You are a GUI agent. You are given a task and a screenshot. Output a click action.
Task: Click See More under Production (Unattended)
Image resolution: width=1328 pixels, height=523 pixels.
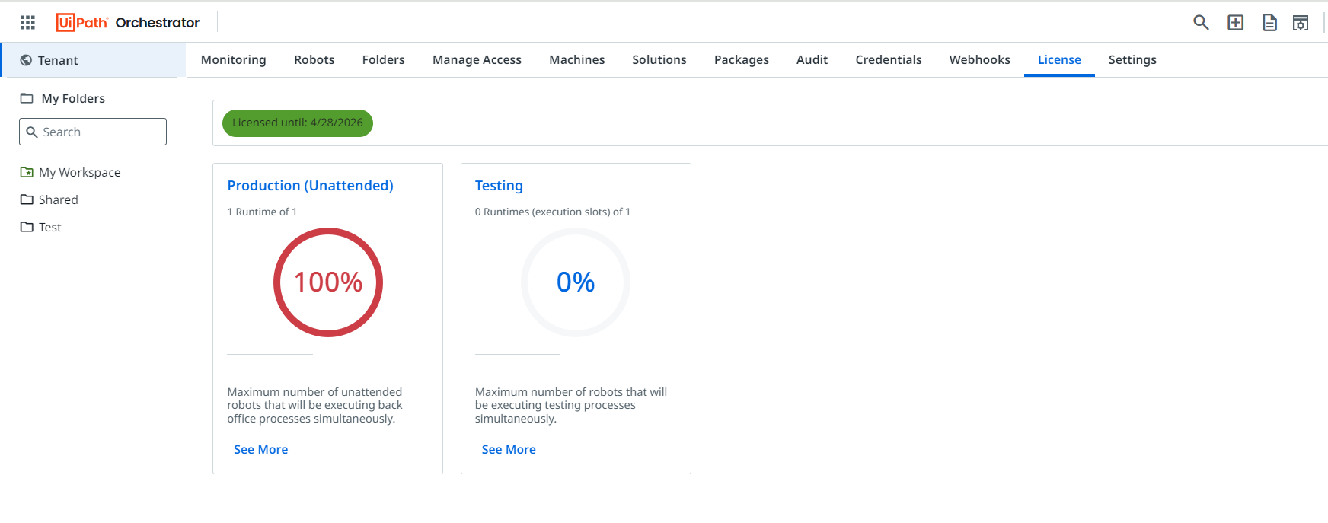pyautogui.click(x=260, y=449)
